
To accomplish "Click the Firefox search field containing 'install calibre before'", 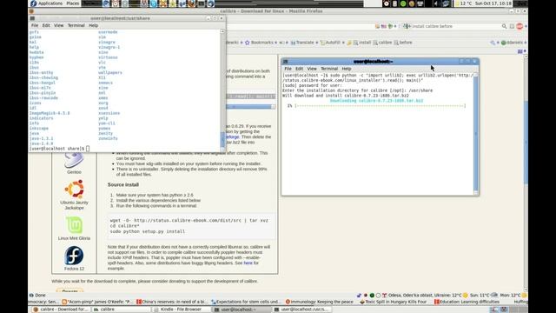I will pos(455,26).
